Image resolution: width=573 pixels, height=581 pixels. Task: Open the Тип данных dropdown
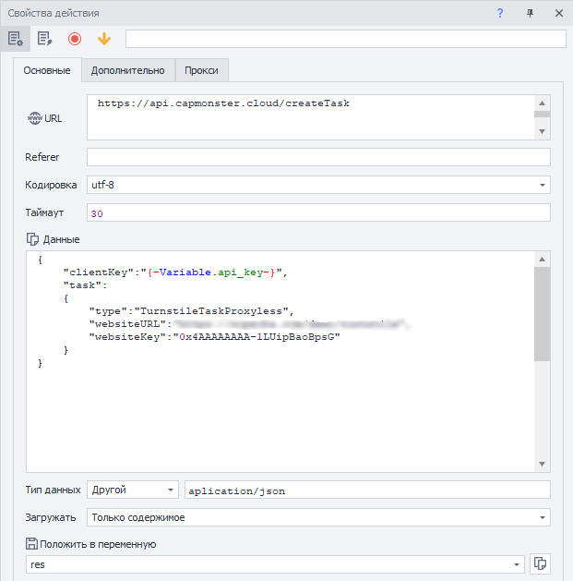(171, 490)
